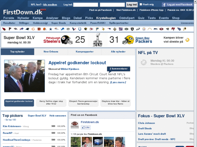Select the Detroit Lions logo

62,29
